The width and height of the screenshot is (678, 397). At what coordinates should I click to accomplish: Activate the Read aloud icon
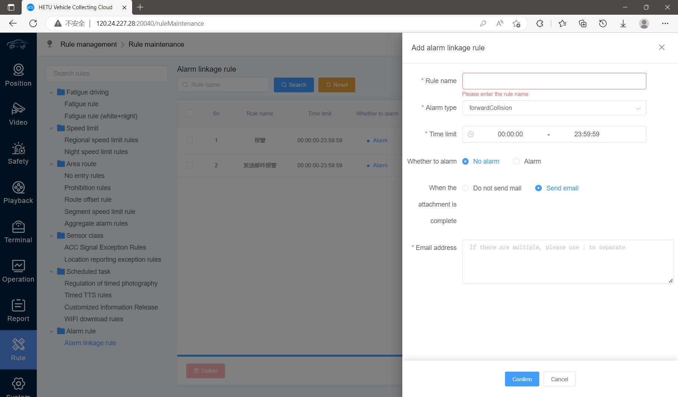point(499,24)
